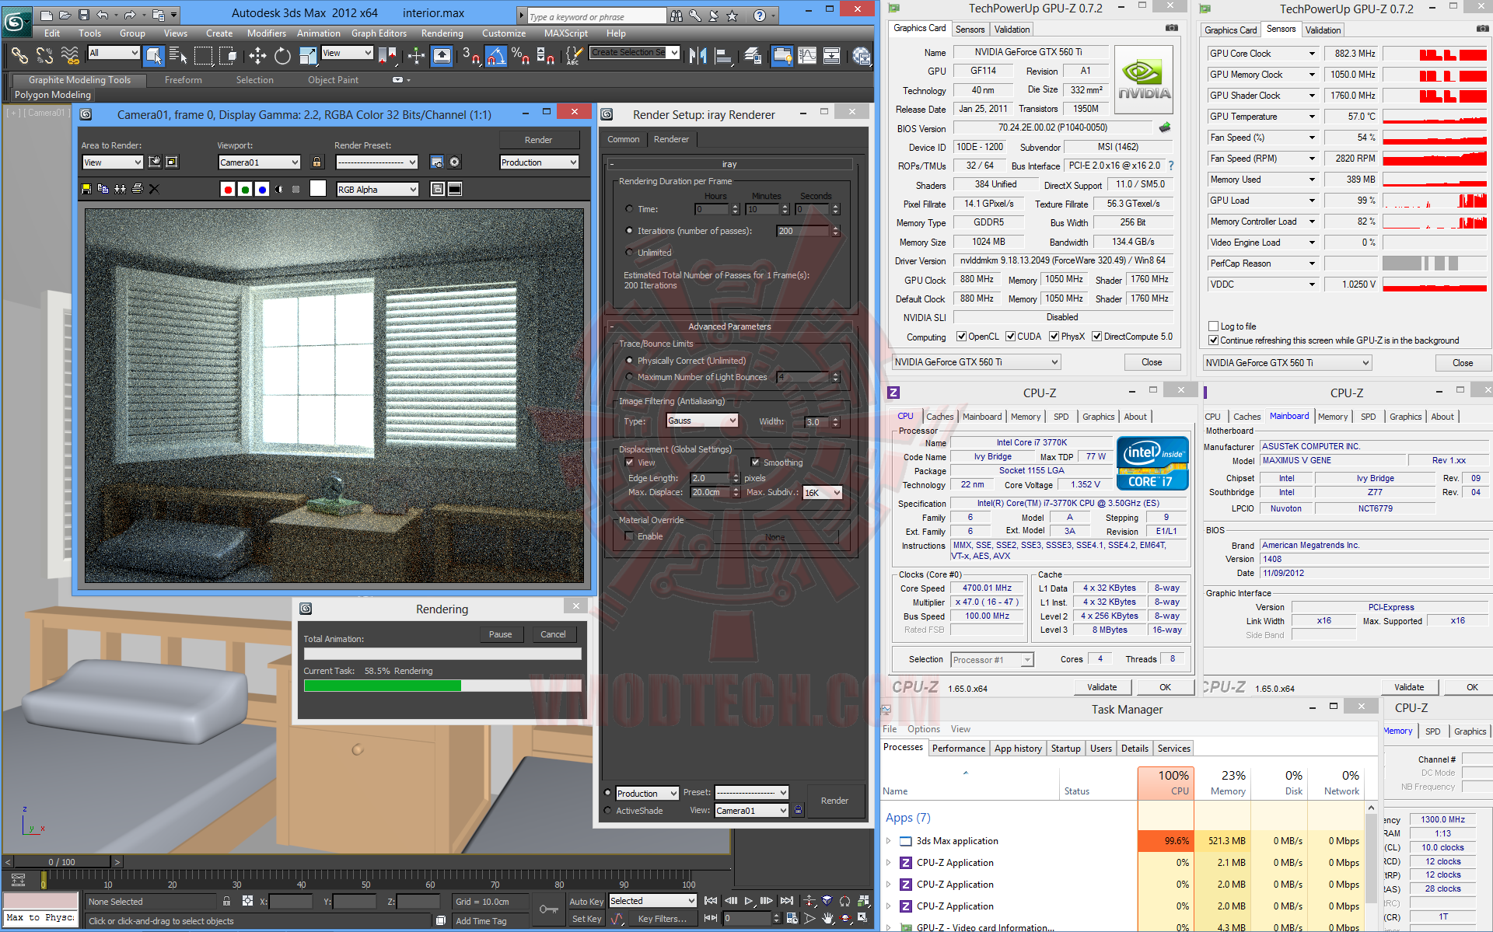The height and width of the screenshot is (932, 1493).
Task: Expand the RGB Alpha channel dropdown
Action: (378, 189)
